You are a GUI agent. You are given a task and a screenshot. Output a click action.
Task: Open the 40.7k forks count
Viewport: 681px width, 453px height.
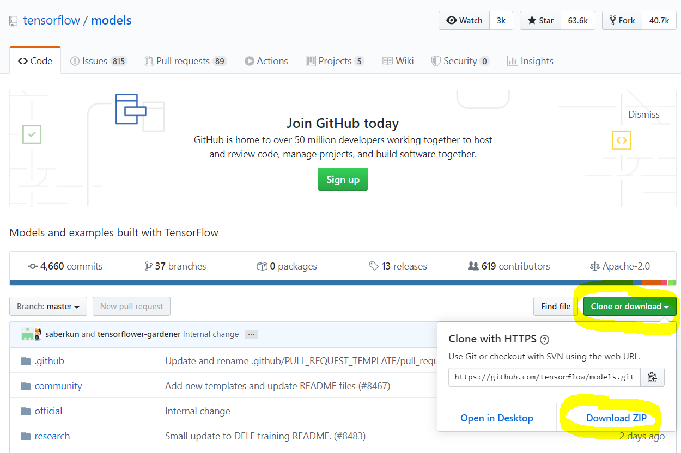pyautogui.click(x=659, y=20)
